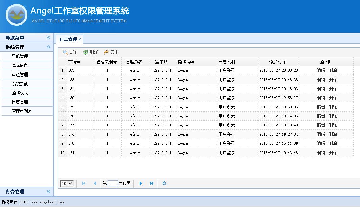Go to the previous page
Image resolution: width=360 pixels, height=207 pixels.
pos(95,183)
